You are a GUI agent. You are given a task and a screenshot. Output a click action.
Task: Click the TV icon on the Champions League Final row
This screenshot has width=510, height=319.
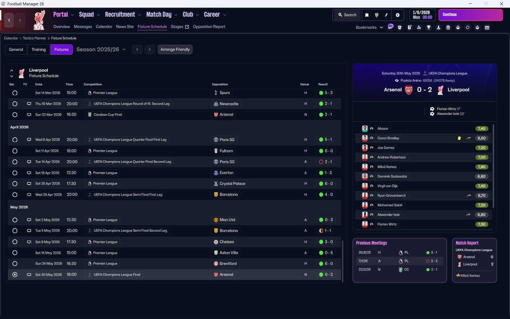[x=29, y=274]
